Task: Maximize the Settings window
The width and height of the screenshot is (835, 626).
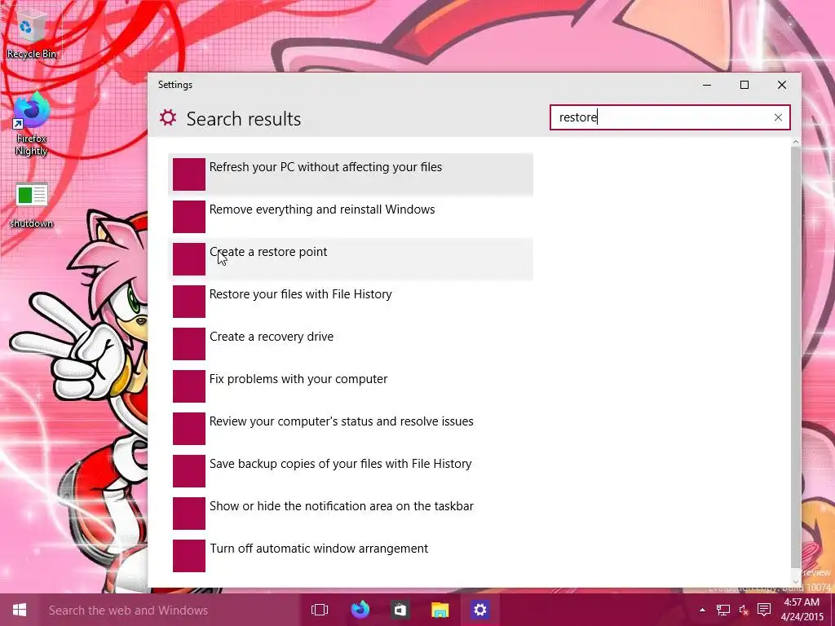Action: pos(744,85)
